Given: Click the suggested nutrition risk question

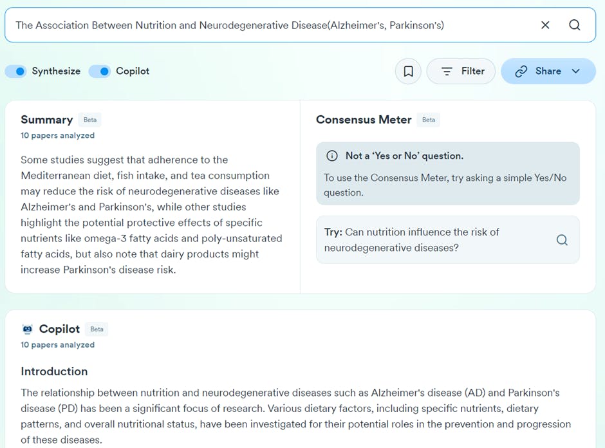Looking at the screenshot, I should [411, 239].
